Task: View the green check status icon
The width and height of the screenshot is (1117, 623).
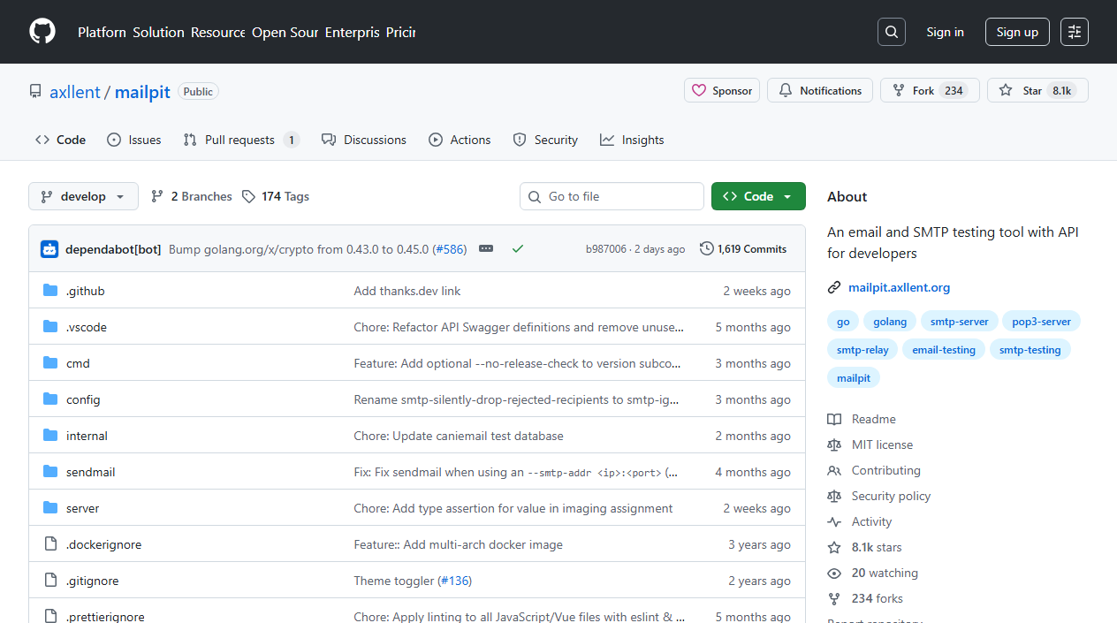Action: 518,249
